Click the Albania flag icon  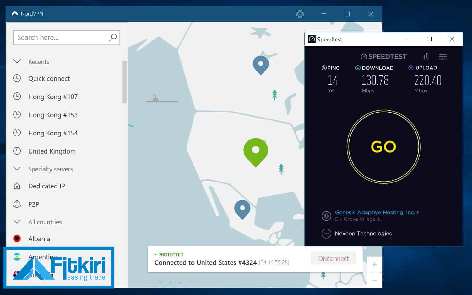[x=17, y=239]
